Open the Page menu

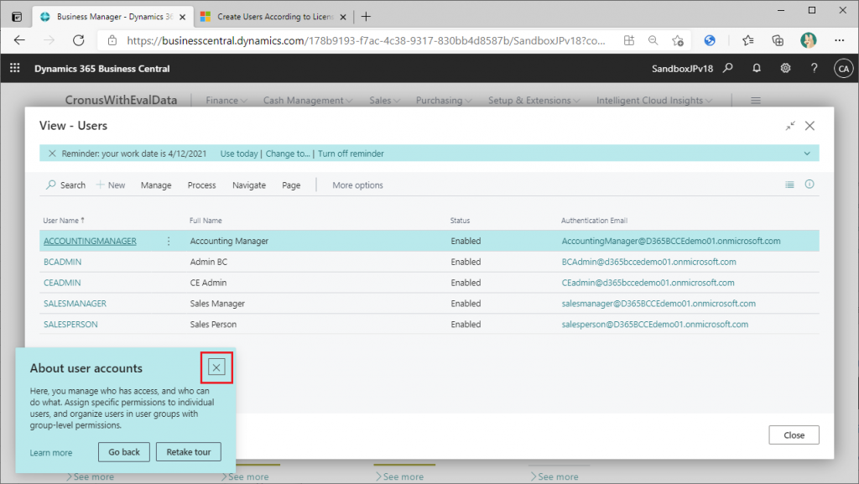tap(291, 185)
